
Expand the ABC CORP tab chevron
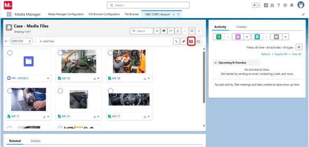point(174,14)
